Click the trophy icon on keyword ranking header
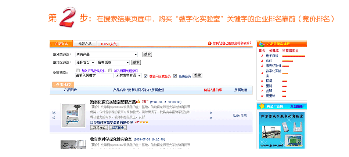 (262, 44)
